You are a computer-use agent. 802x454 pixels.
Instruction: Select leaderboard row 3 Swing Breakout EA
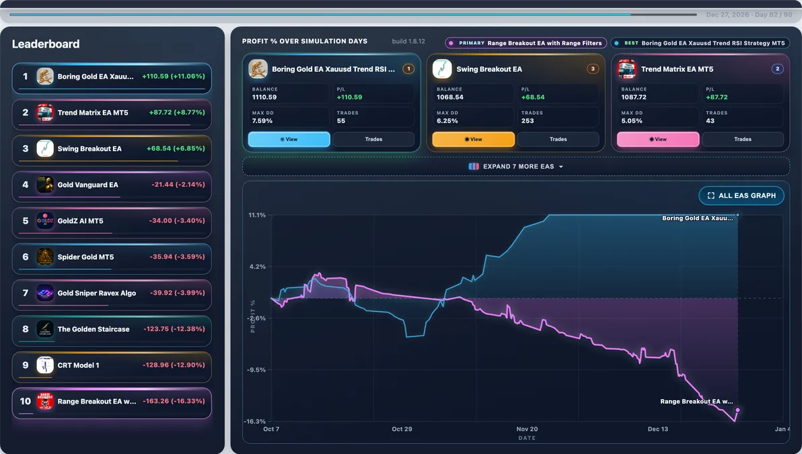pyautogui.click(x=112, y=150)
